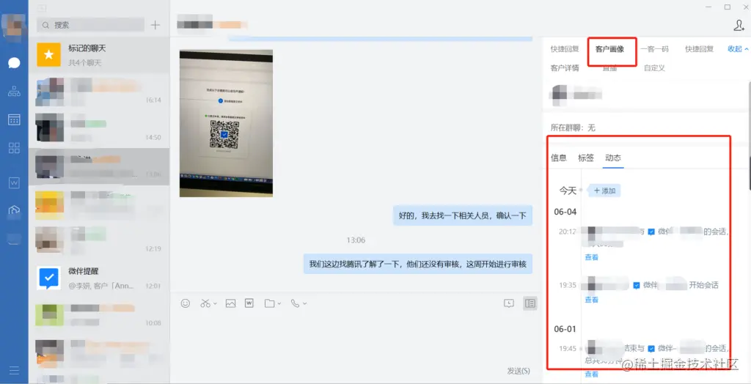
Task: Switch to the 一客一码 tab
Action: tap(654, 49)
